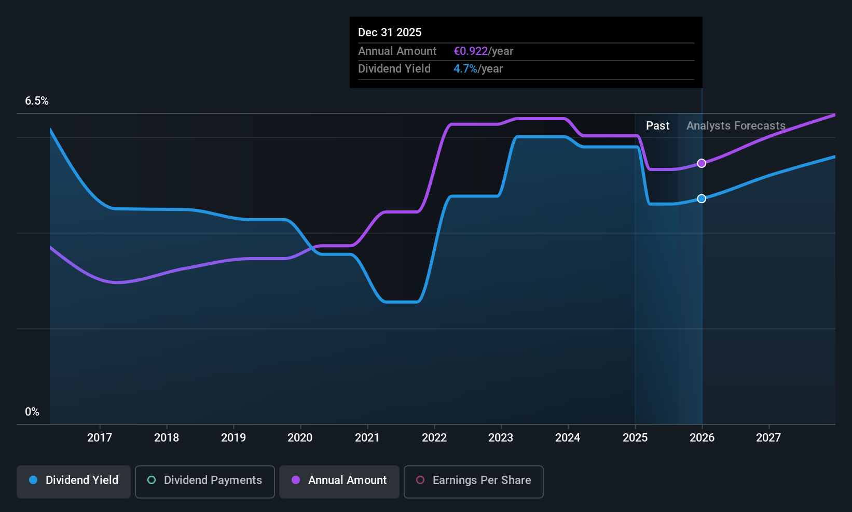Select blue data point on Dividend Yield line

[x=702, y=198]
